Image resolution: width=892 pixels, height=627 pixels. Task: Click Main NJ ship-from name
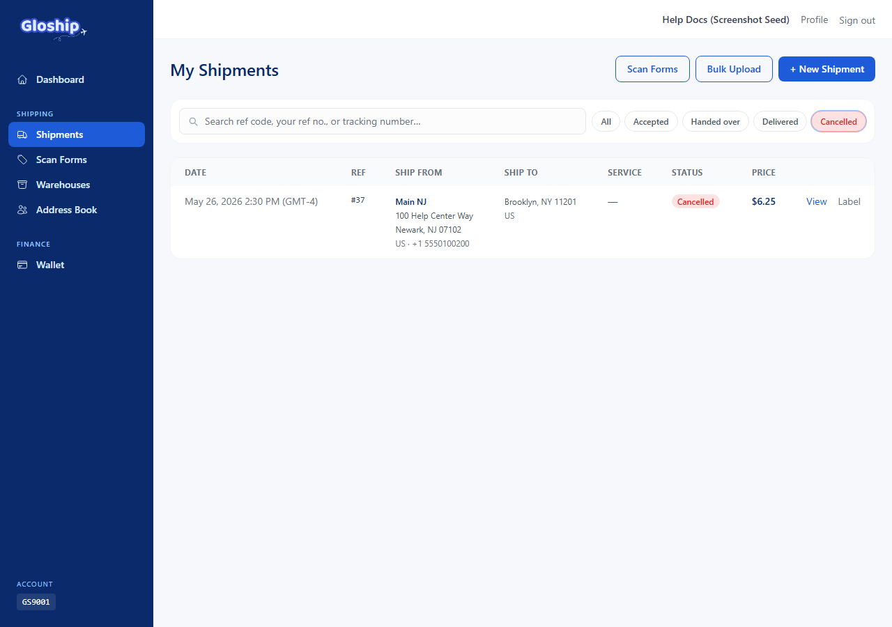410,202
